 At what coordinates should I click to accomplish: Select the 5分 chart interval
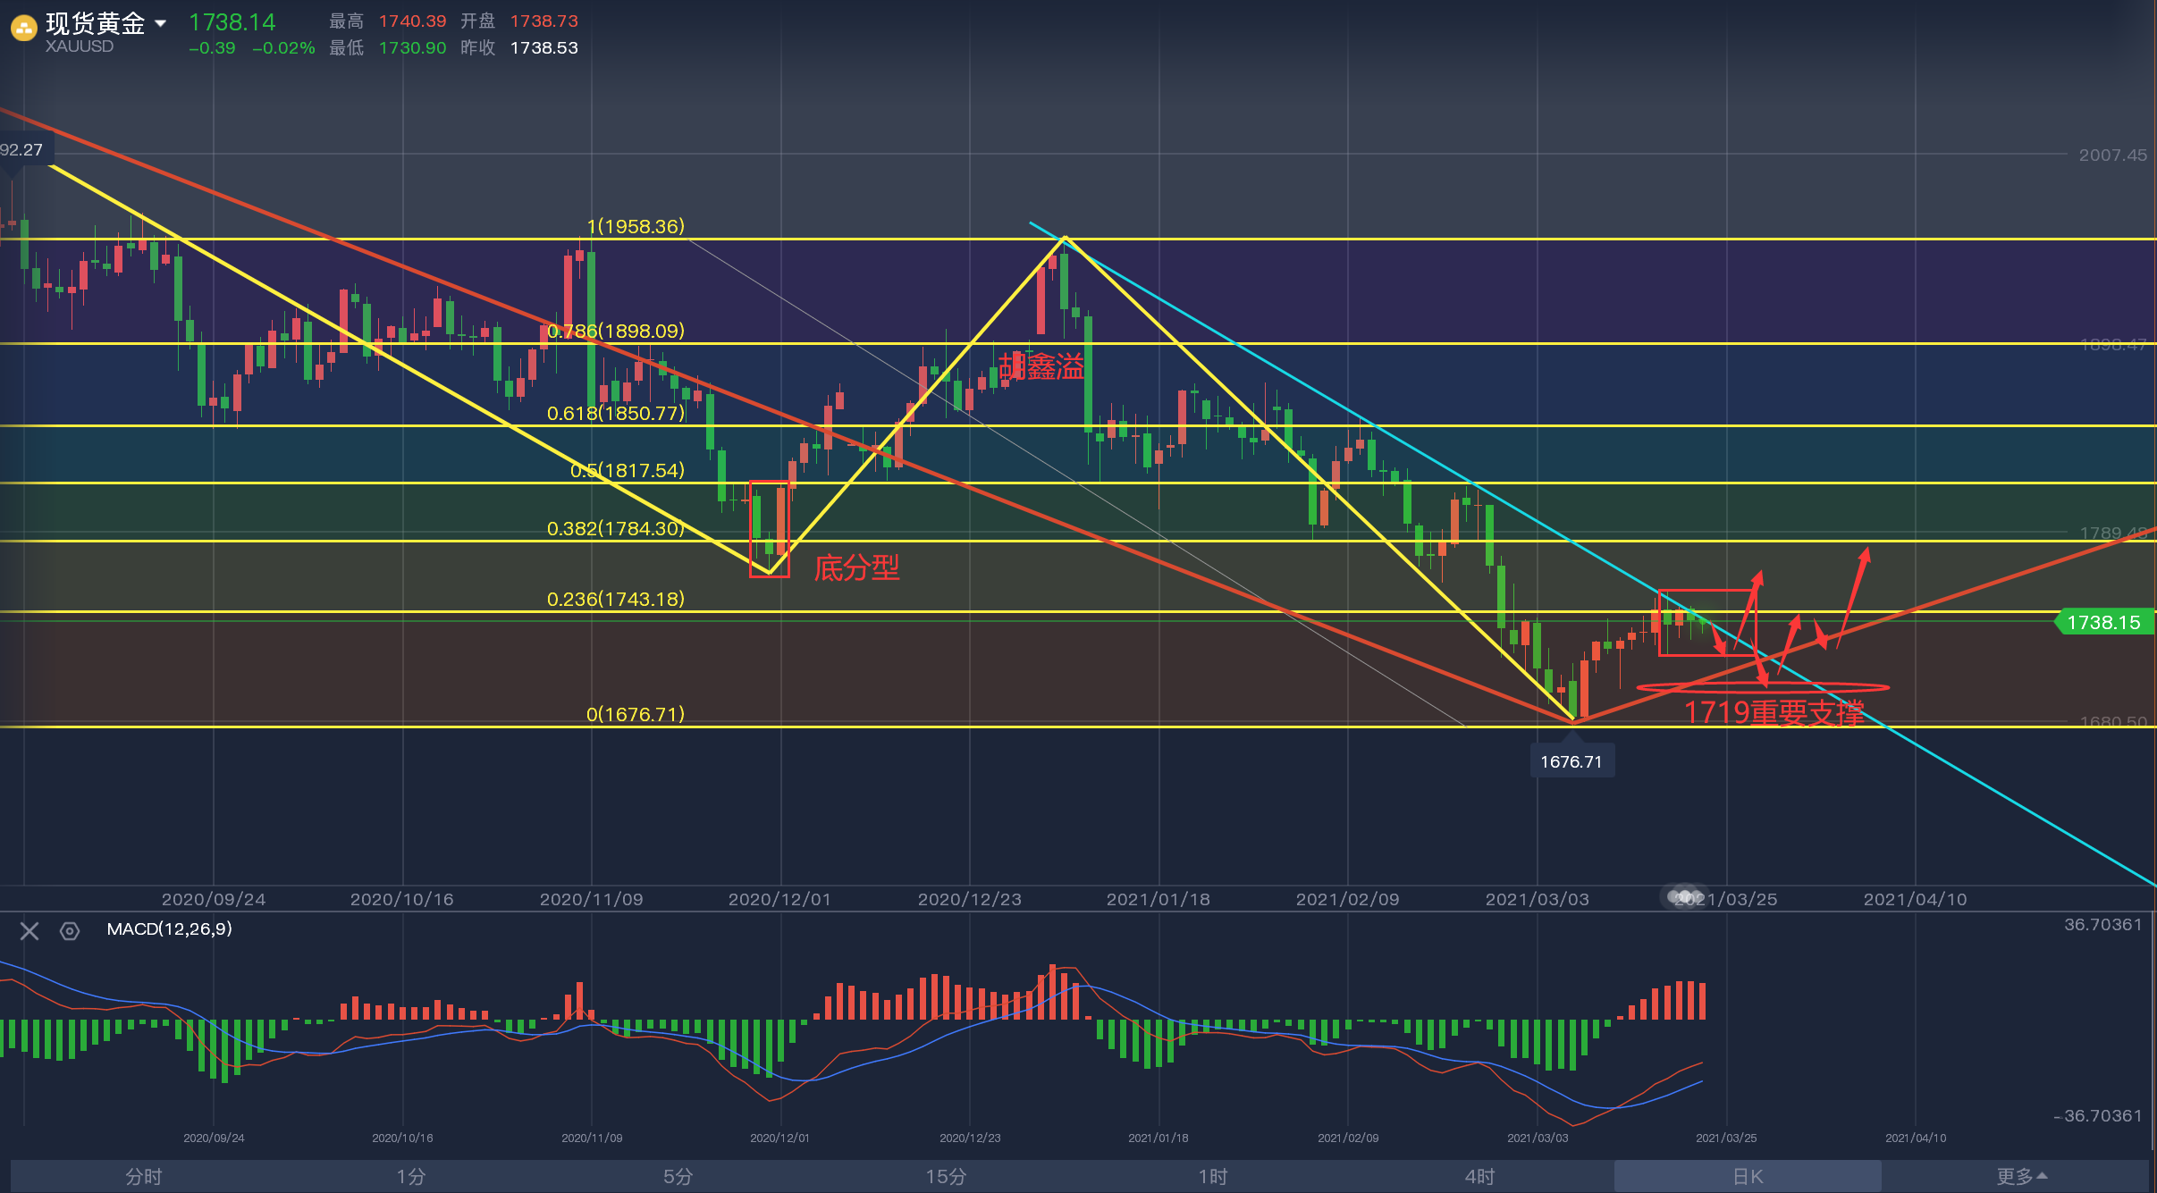pyautogui.click(x=678, y=1176)
